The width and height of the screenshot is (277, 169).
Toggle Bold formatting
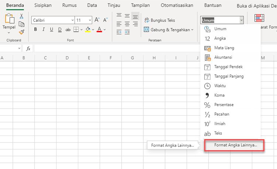click(35, 29)
